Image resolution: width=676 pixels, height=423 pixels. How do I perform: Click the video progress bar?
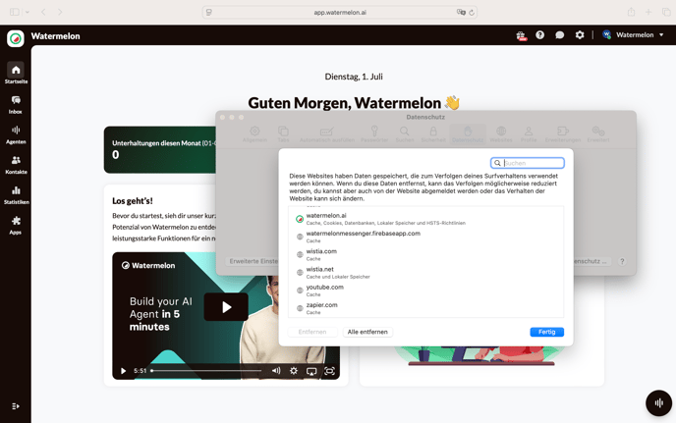tap(206, 371)
